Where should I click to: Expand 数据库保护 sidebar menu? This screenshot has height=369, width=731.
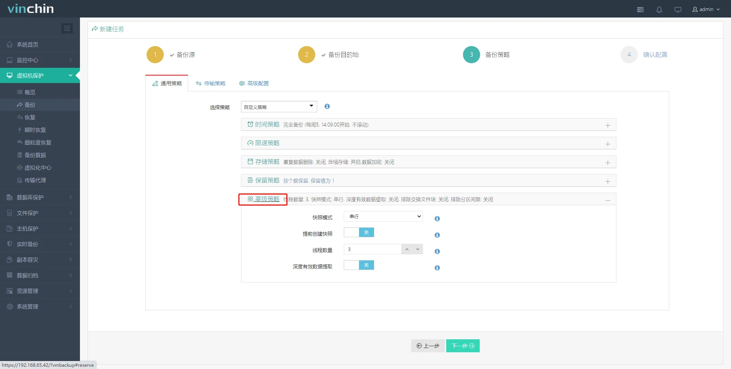click(x=40, y=197)
